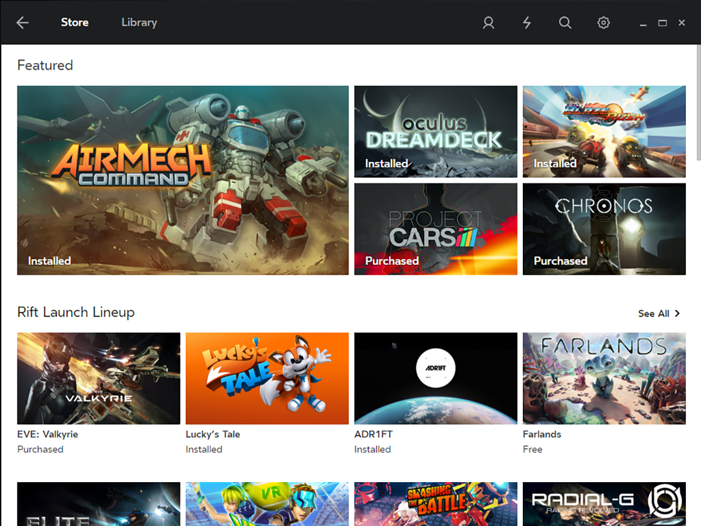Open the EVE: Valkyrie thumbnail
Viewport: 701px width, 526px height.
click(99, 379)
